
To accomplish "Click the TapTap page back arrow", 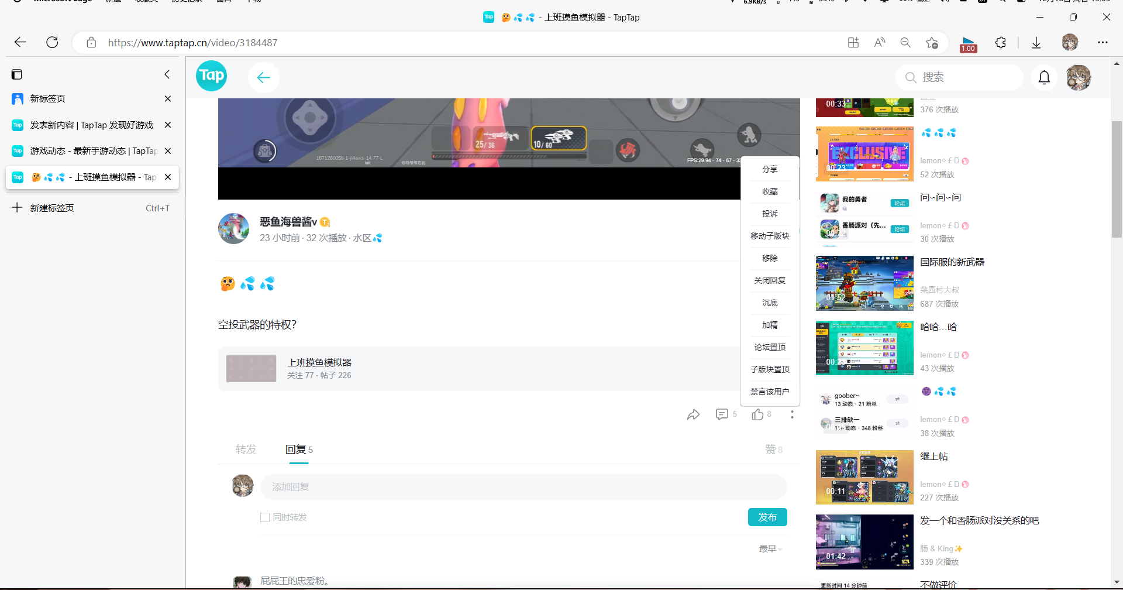I will point(264,77).
